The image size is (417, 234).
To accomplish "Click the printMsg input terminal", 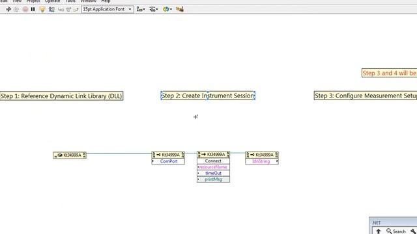I will [213, 179].
